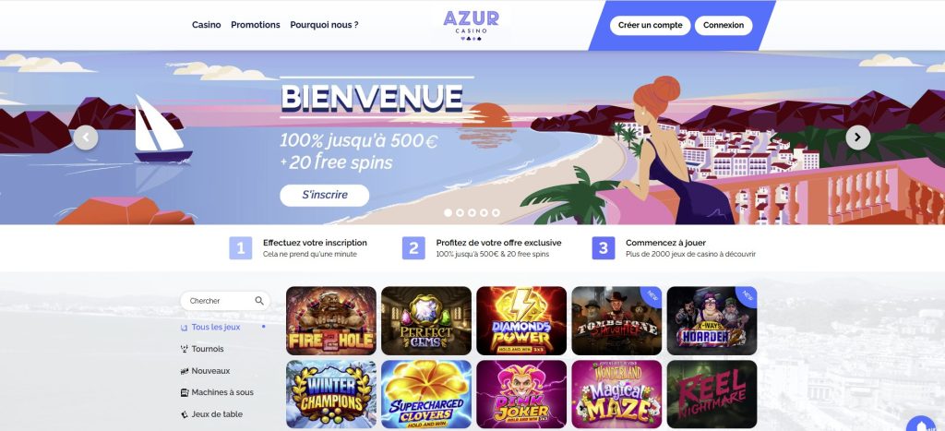The image size is (945, 431).
Task: Go to previous banner slide arrow
Action: tap(86, 138)
